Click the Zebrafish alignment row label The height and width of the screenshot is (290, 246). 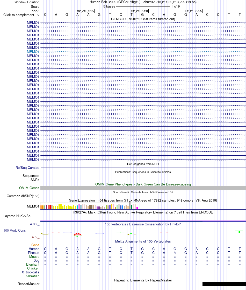pyautogui.click(x=32, y=276)
